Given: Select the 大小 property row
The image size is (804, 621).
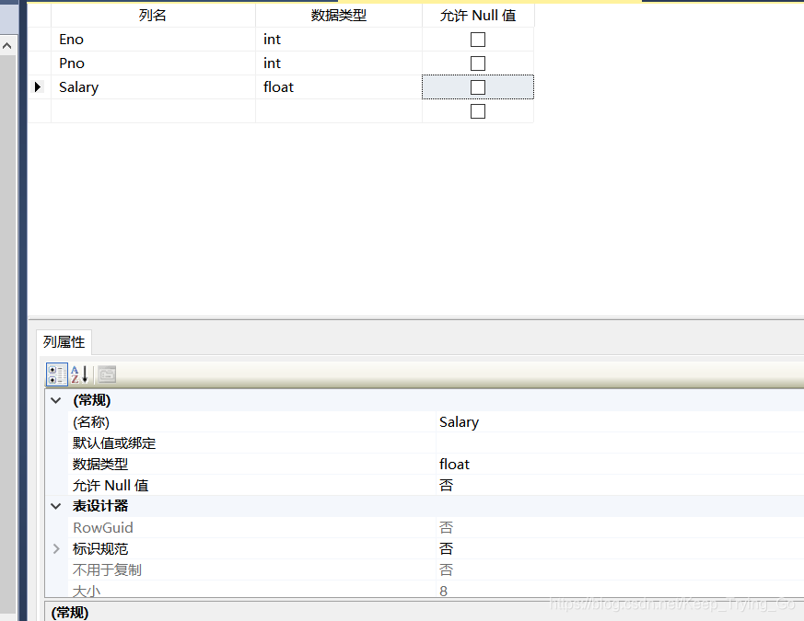Looking at the screenshot, I should pos(436,589).
